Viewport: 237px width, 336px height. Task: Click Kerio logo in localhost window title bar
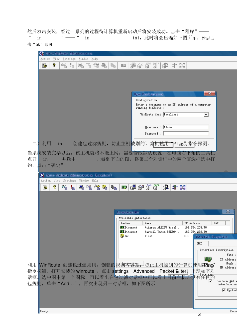(42, 175)
